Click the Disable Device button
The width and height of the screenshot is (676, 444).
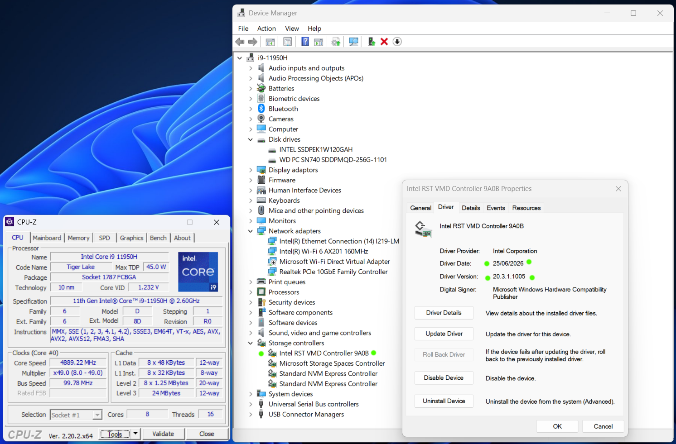click(444, 378)
